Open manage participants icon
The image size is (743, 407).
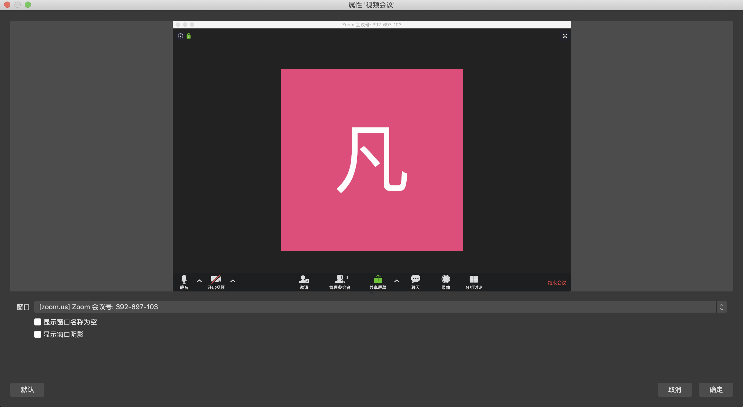tap(340, 279)
